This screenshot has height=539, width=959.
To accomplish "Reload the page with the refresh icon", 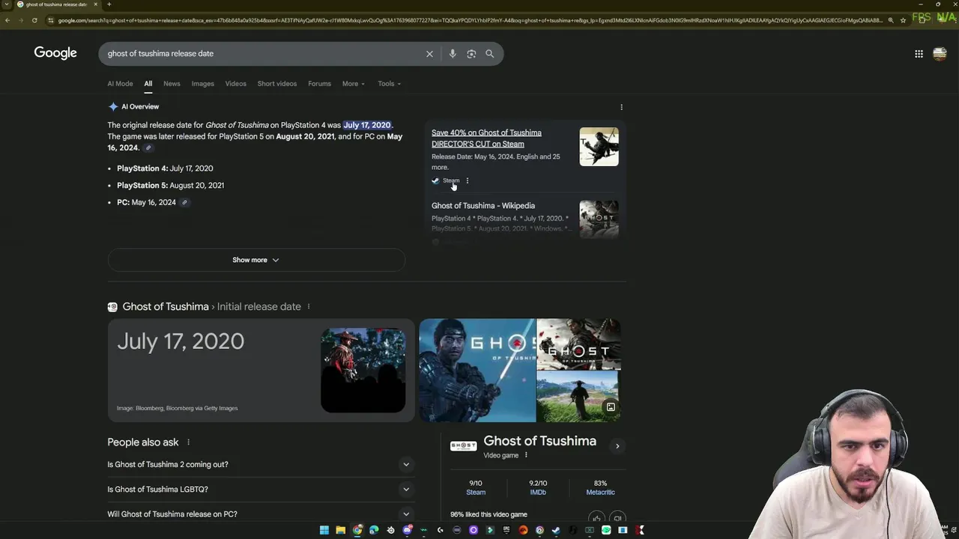I will (34, 20).
